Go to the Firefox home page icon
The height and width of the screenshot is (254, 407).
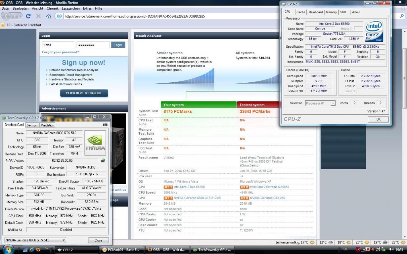point(49,16)
